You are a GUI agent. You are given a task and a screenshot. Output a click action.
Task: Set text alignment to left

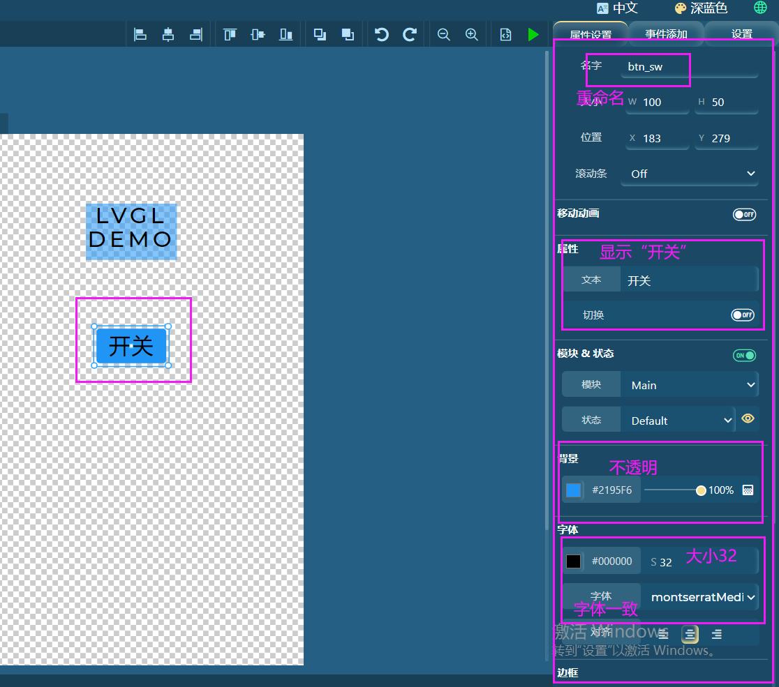[x=662, y=634]
